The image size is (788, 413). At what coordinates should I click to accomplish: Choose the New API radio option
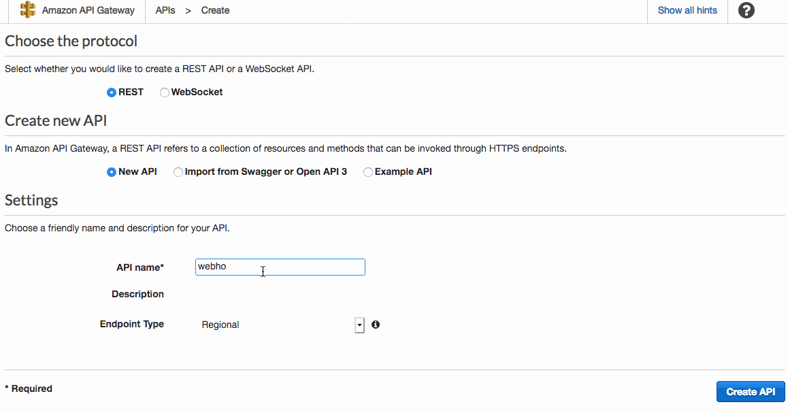pos(112,172)
